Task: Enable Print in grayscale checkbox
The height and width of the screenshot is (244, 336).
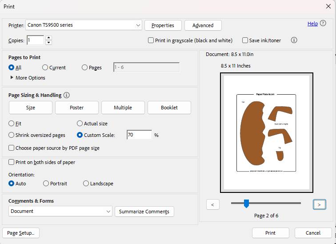Action: tap(151, 40)
